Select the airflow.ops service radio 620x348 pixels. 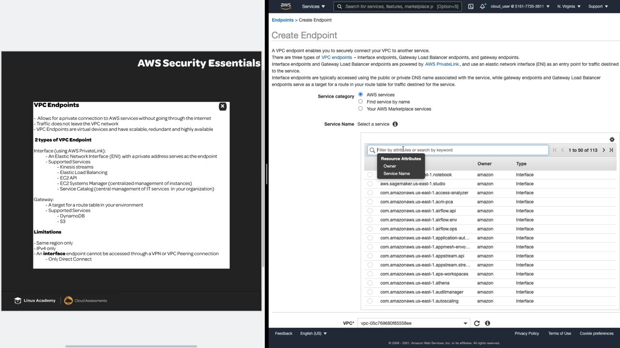coord(370,229)
